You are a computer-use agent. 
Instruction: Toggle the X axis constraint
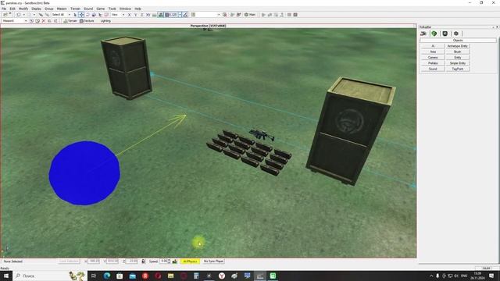pos(129,15)
